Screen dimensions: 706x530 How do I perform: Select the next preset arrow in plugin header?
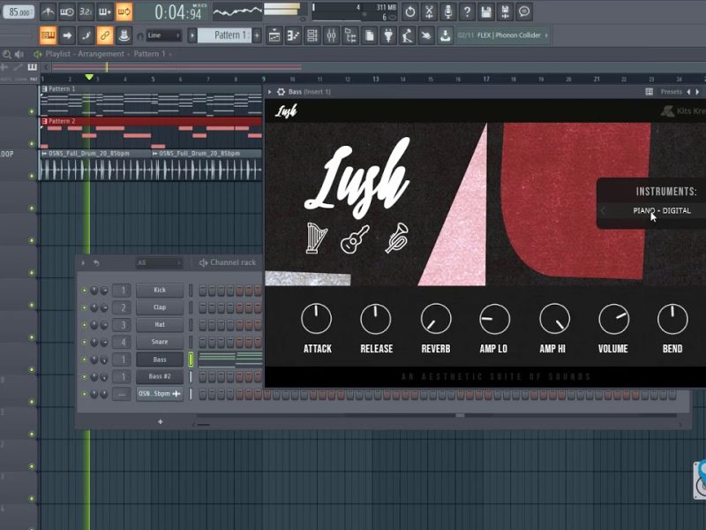point(697,92)
